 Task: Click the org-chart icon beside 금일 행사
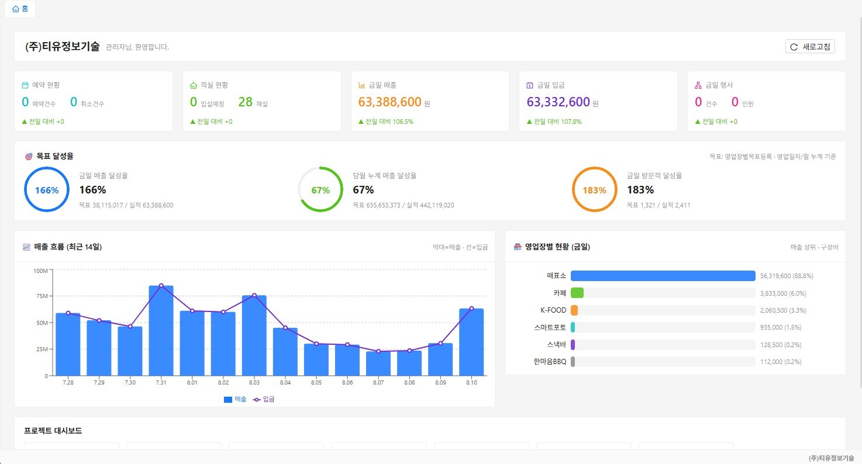click(698, 85)
